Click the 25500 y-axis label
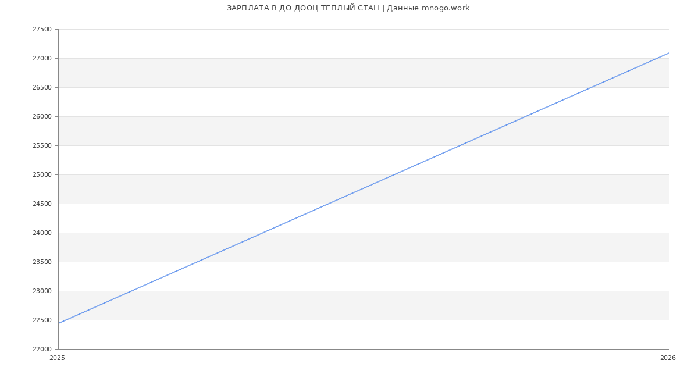Image resolution: width=698 pixels, height=378 pixels. [x=42, y=146]
